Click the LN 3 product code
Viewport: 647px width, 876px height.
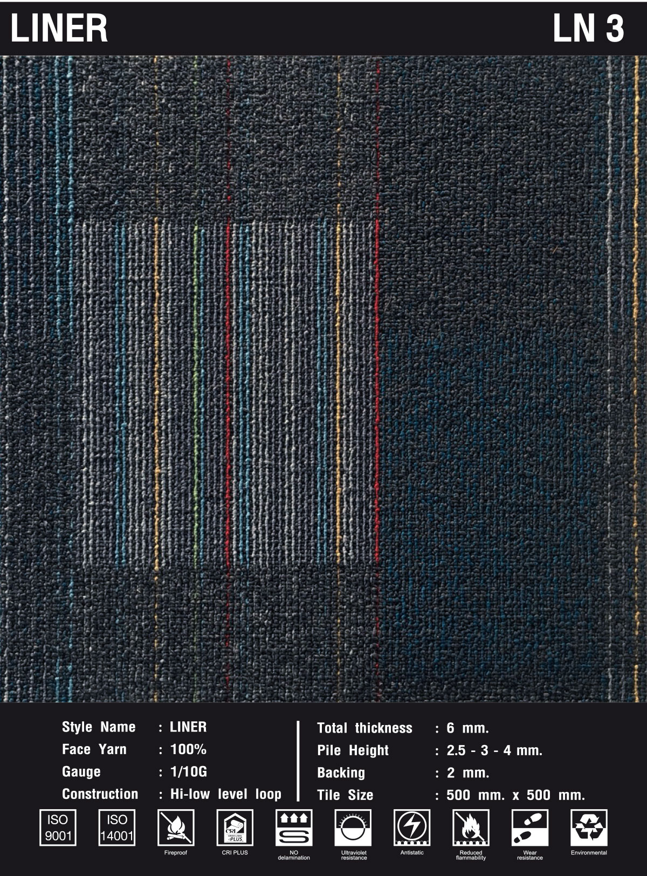coord(588,28)
